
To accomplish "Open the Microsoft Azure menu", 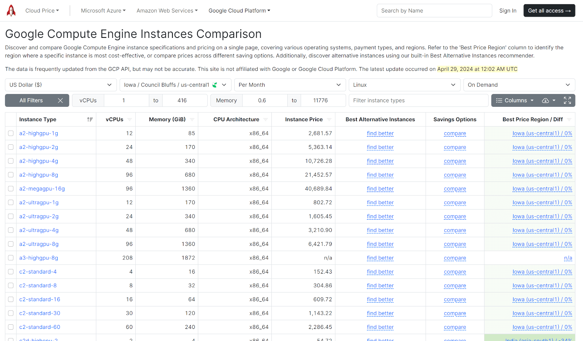I will 103,10.
